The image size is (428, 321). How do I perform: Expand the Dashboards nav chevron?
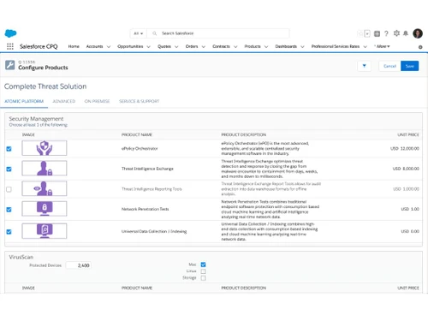point(302,46)
